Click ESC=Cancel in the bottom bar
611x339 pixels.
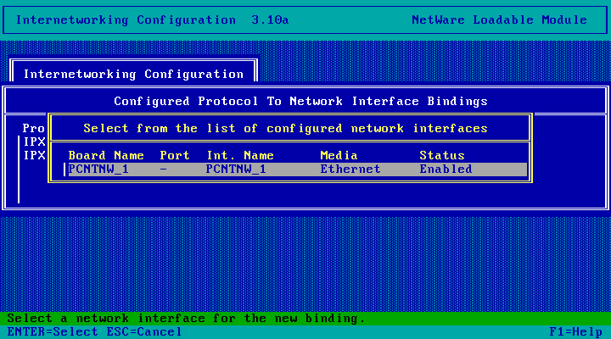(144, 332)
